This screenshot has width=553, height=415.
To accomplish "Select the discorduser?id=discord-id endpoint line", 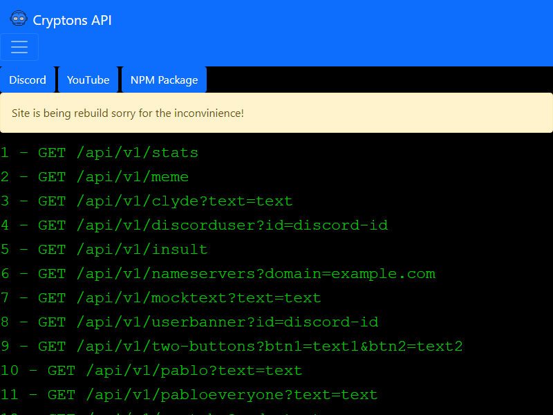I will [194, 225].
